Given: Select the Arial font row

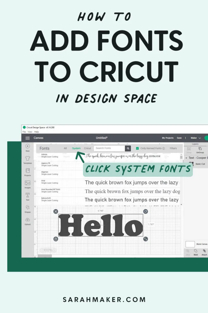Looking at the screenshot, I should point(108,182).
